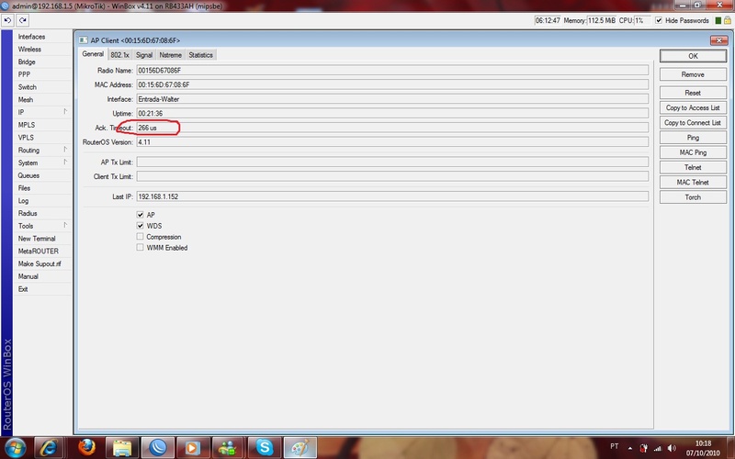Viewport: 735px width, 459px height.
Task: Click the Exit menu item
Action: click(x=42, y=289)
